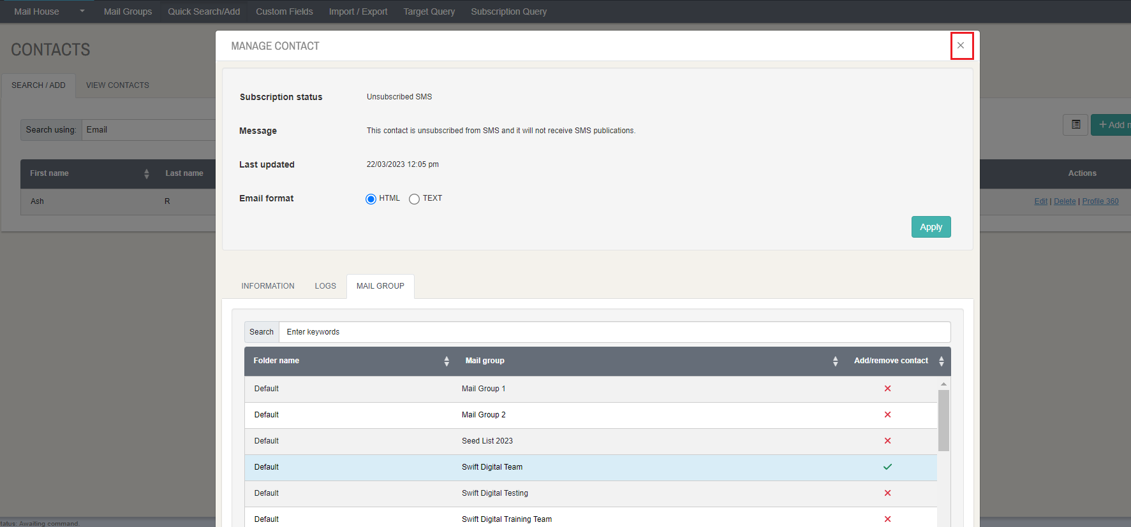Image resolution: width=1131 pixels, height=527 pixels.
Task: Switch to the Logs tab
Action: coord(325,286)
